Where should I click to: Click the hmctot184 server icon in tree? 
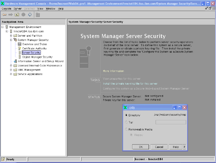pyautogui.click(x=11, y=31)
